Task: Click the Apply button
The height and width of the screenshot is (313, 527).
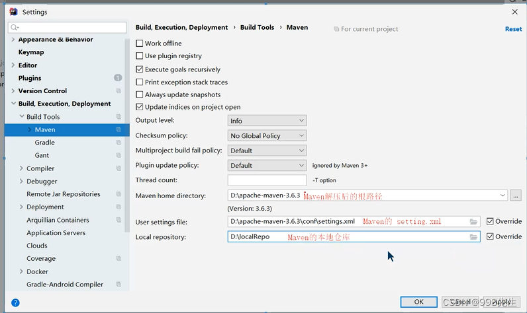Action: coord(501,302)
